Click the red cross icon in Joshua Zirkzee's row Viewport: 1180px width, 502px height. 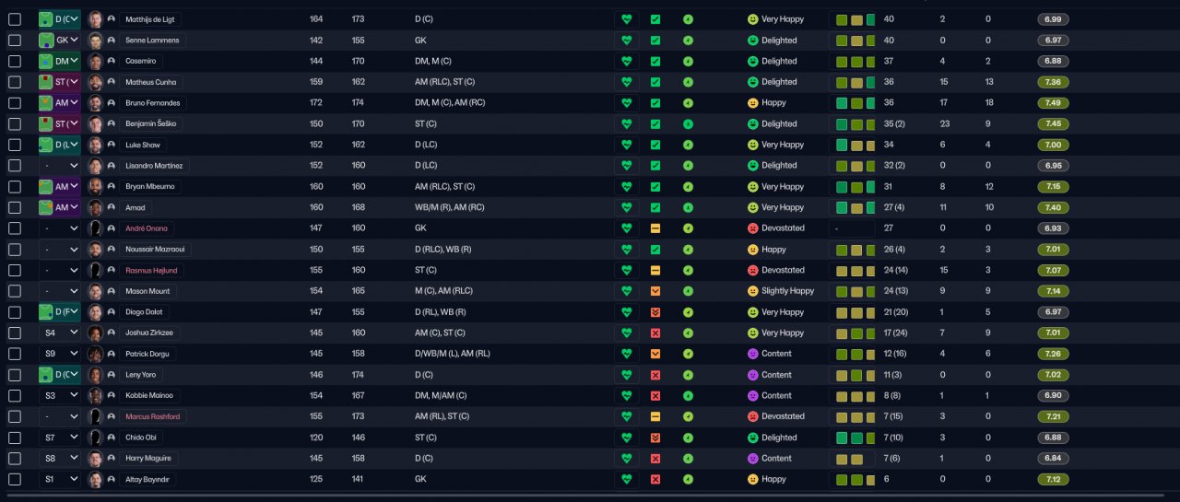[x=655, y=333]
